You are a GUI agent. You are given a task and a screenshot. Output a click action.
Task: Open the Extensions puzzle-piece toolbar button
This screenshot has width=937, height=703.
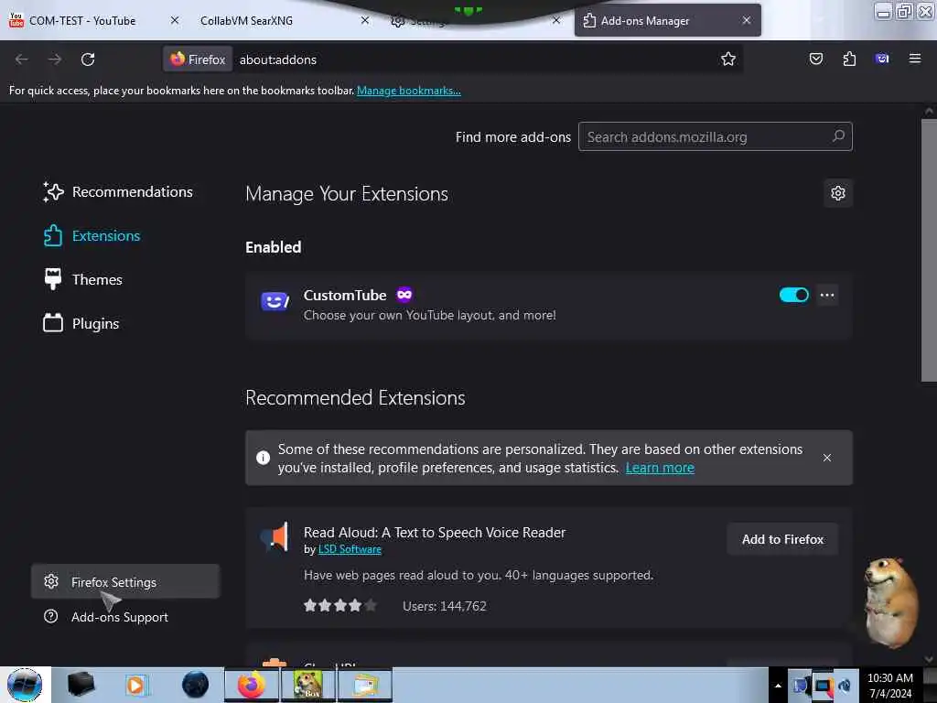[x=849, y=59]
